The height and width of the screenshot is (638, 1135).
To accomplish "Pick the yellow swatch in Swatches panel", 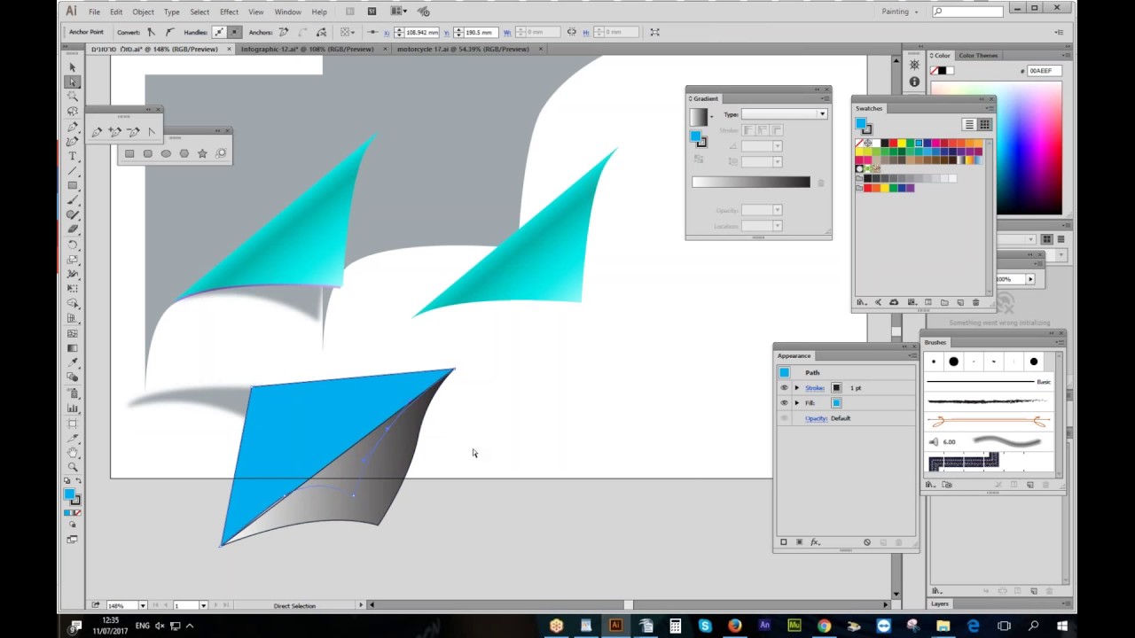I will (902, 143).
